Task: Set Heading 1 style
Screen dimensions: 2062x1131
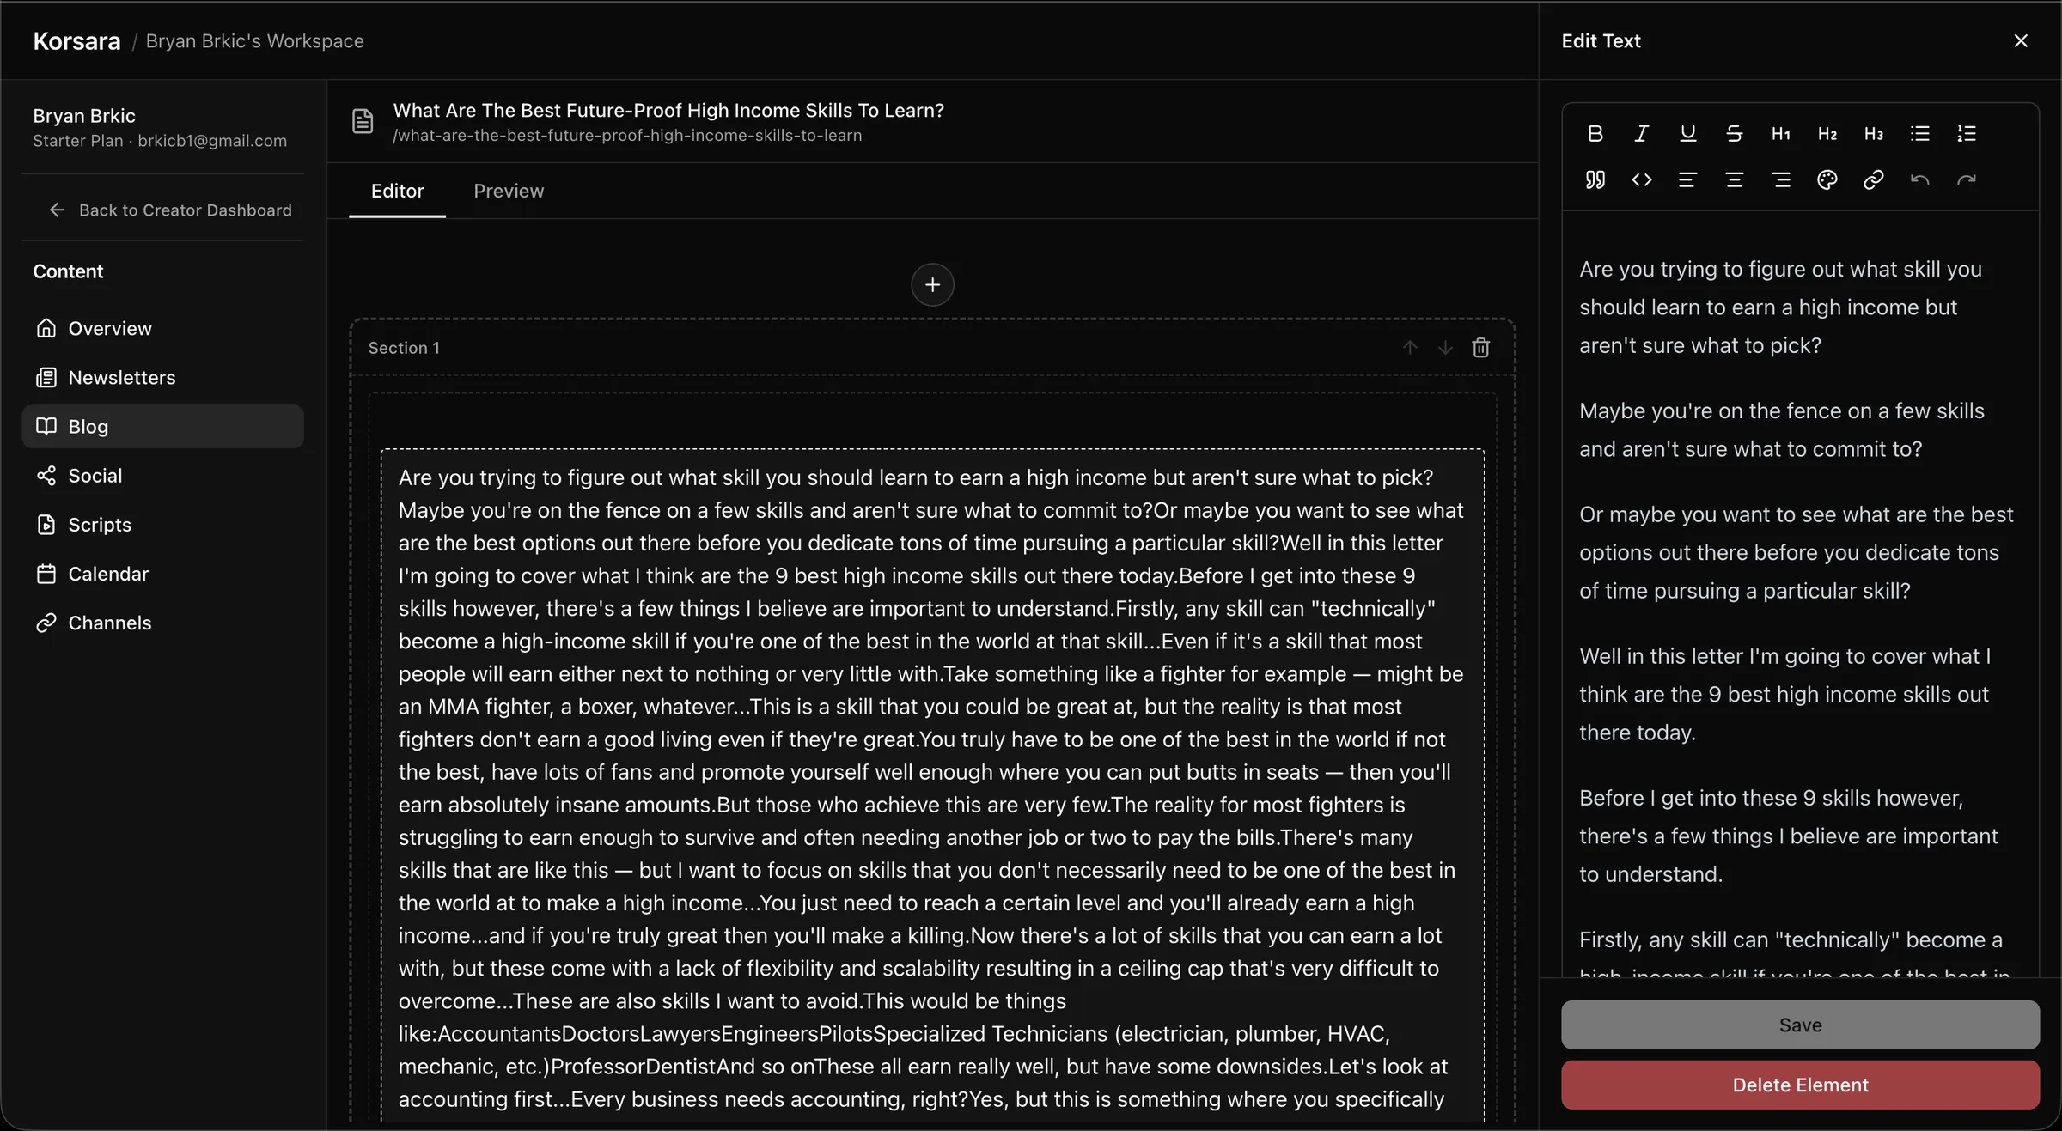Action: [x=1780, y=133]
